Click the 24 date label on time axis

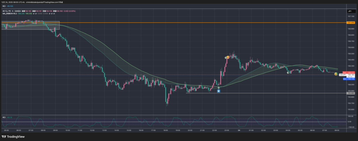[239, 130]
